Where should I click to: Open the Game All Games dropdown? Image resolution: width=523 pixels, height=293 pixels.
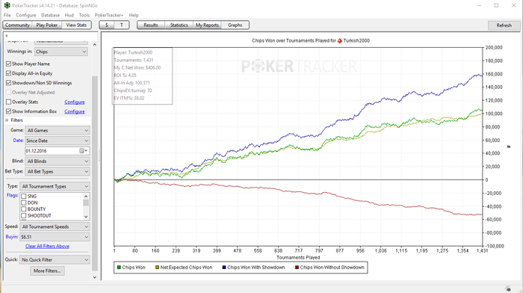(x=58, y=131)
